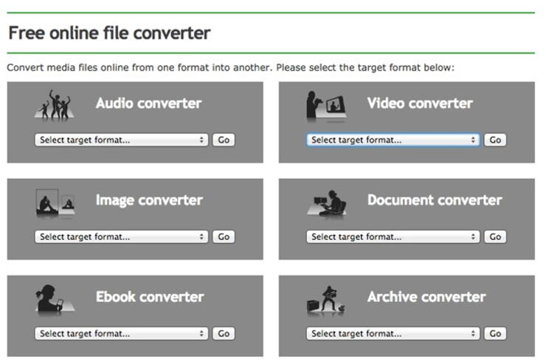
Task: Open the Video converter target format dropdown
Action: coord(393,140)
